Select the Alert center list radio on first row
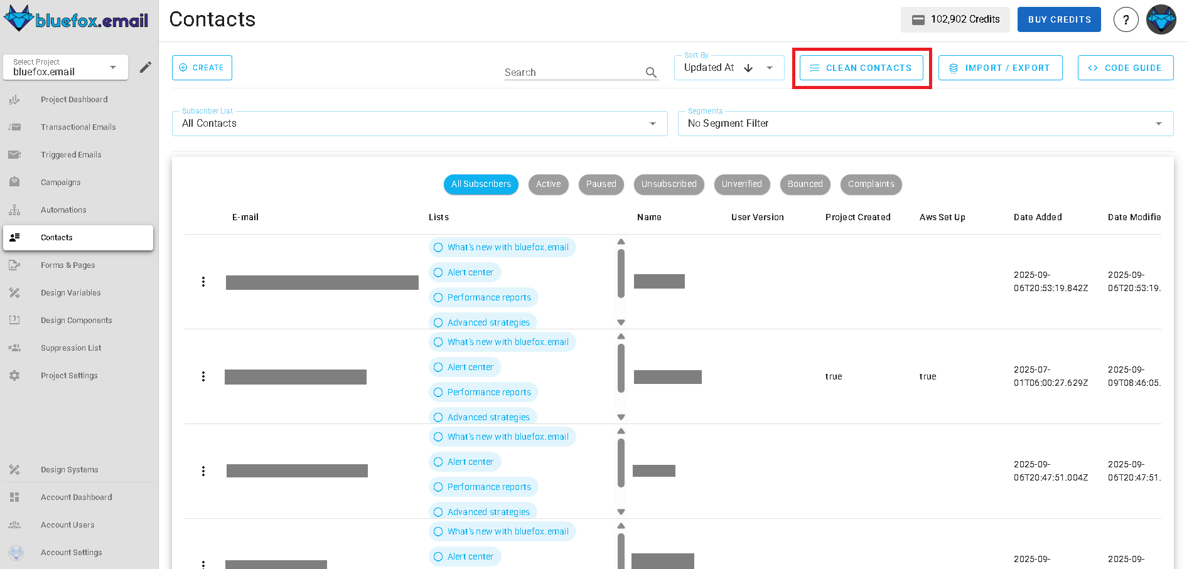1187x569 pixels. [438, 272]
